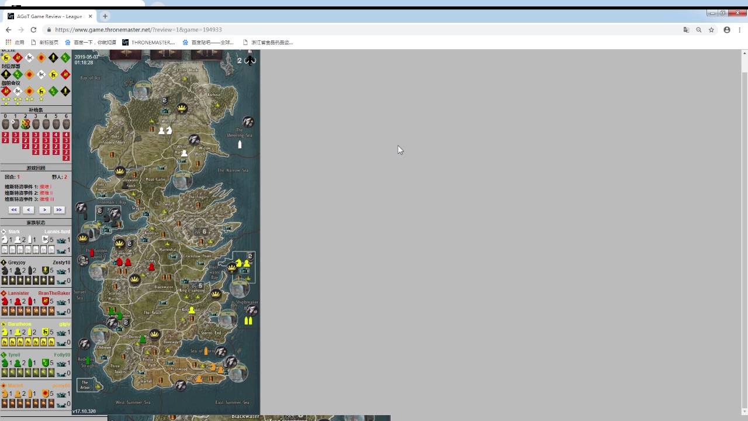Click the Stark direwolf shield icon
The image size is (748, 421).
(x=45, y=240)
